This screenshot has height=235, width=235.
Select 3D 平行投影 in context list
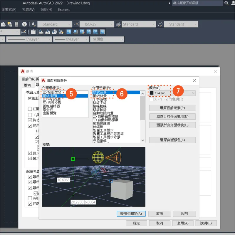point(52,99)
